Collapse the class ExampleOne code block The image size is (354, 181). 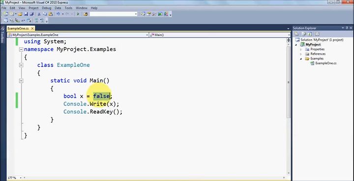pyautogui.click(x=21, y=65)
